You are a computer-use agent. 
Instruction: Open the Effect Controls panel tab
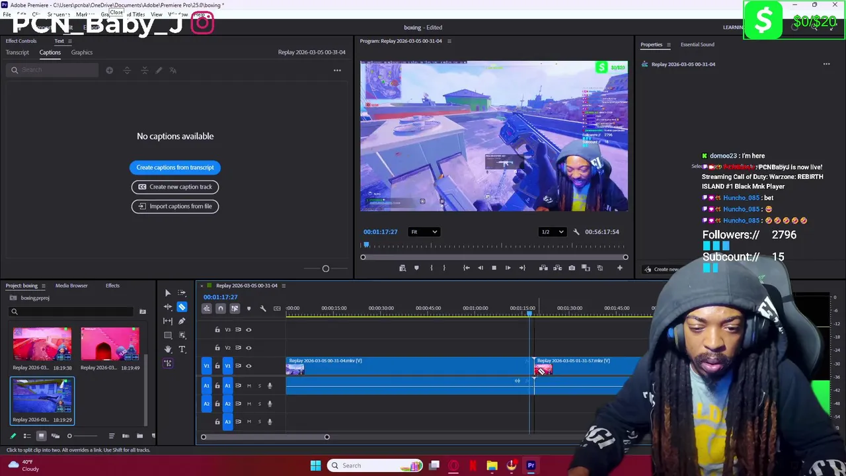click(x=21, y=41)
